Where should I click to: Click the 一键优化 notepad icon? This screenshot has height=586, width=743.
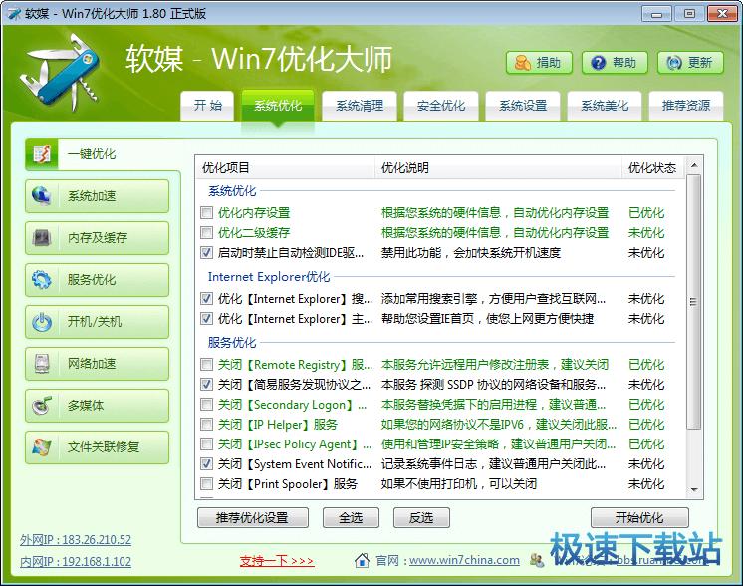(41, 154)
